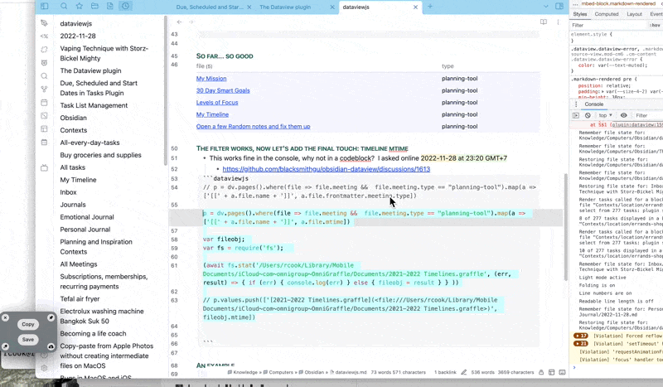The image size is (663, 387).
Task: Click the DevTools clear console icon
Action: tap(588, 115)
